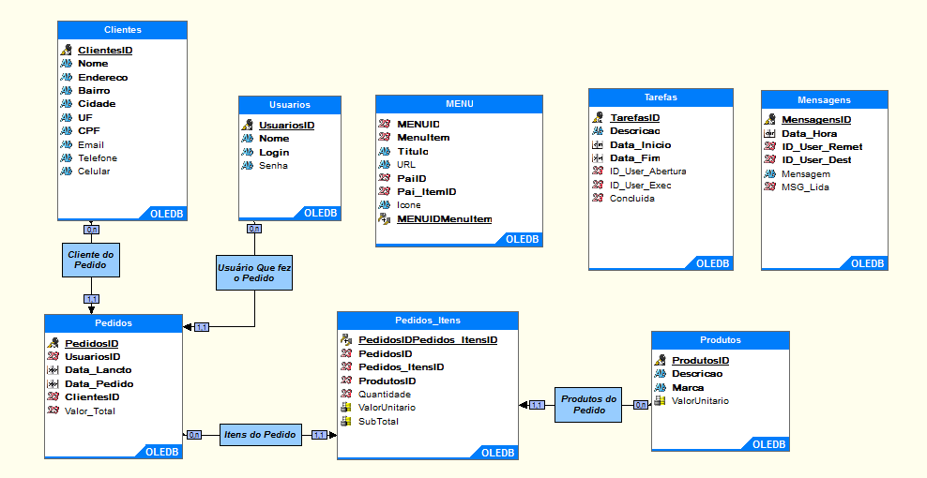The width and height of the screenshot is (927, 478).
Task: Click the text-type icon beside Bairro
Action: [67, 90]
